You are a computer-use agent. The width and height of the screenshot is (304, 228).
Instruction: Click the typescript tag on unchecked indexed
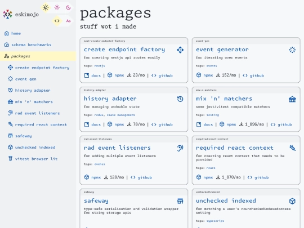[x=215, y=221]
